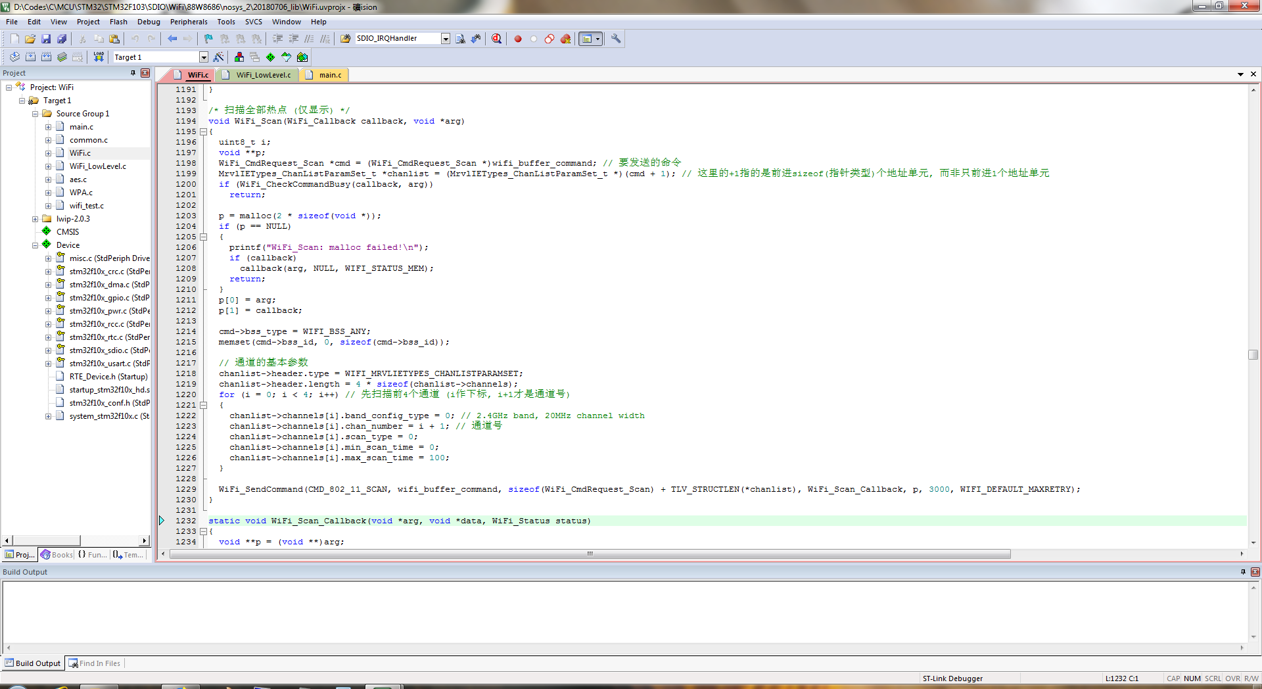Viewport: 1262px width, 689px height.
Task: Create a new file with the New icon
Action: pos(14,39)
